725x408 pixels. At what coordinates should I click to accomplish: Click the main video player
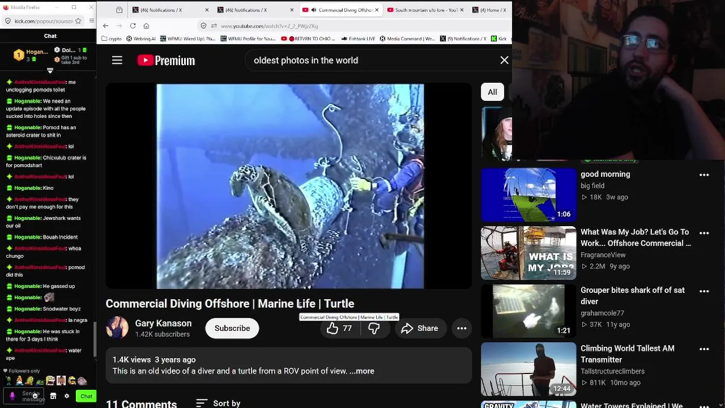[289, 186]
